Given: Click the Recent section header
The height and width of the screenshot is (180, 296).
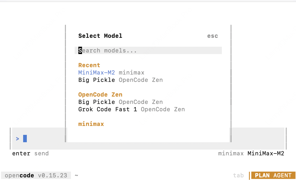Looking at the screenshot, I should pyautogui.click(x=89, y=65).
